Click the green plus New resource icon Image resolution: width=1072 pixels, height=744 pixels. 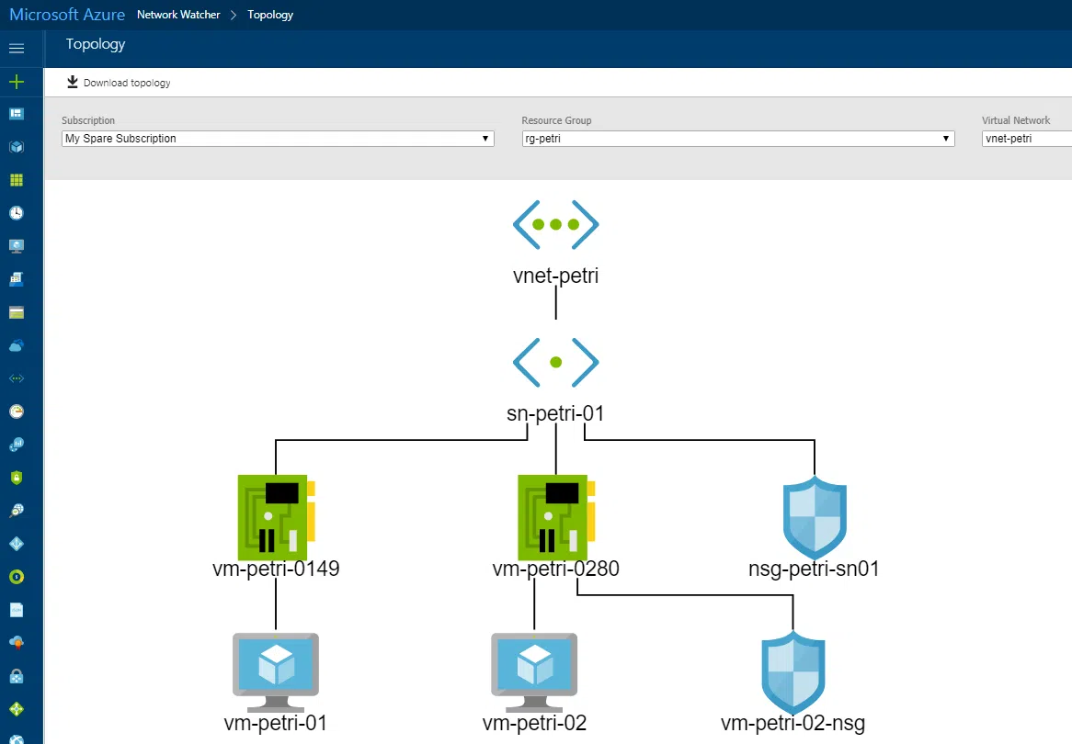17,82
